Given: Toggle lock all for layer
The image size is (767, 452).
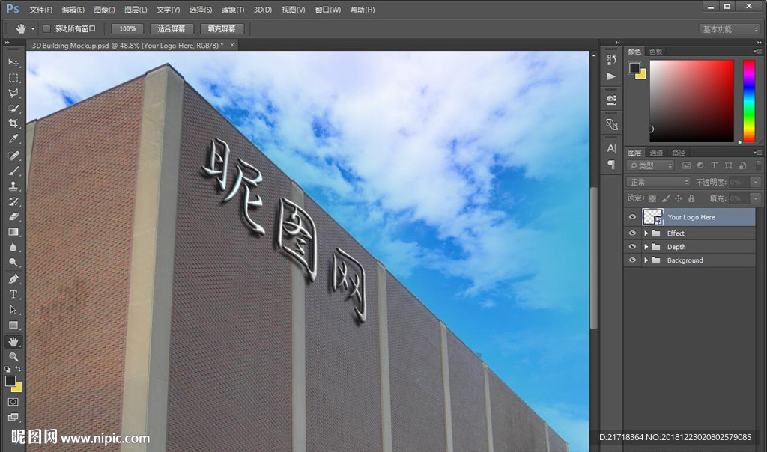Looking at the screenshot, I should coord(691,198).
